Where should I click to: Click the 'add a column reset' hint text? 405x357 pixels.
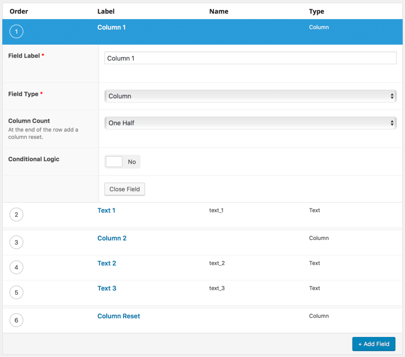click(43, 133)
